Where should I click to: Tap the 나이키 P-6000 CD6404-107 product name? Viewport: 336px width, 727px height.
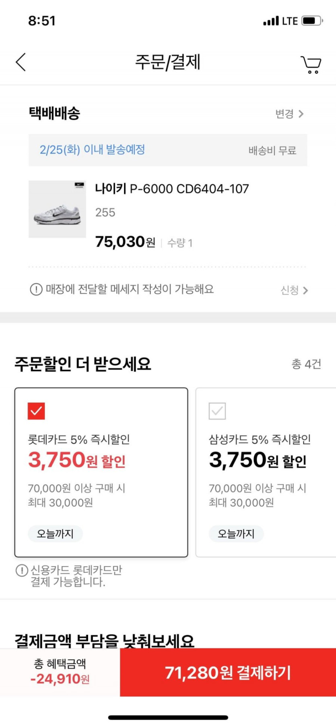[x=172, y=189]
